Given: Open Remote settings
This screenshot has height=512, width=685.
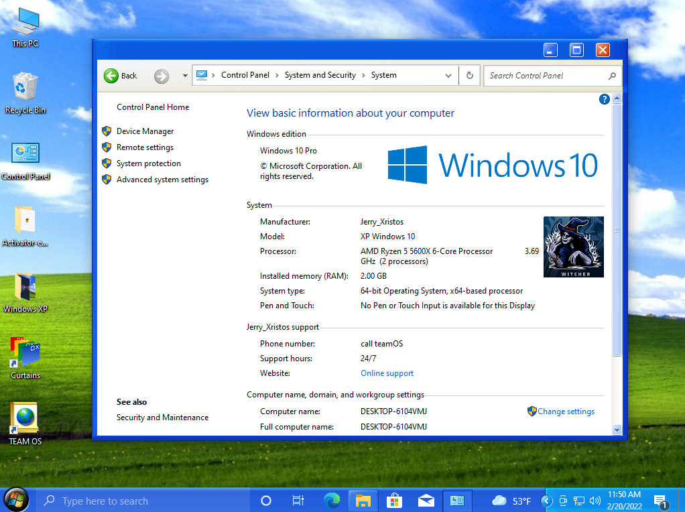Looking at the screenshot, I should pos(145,147).
